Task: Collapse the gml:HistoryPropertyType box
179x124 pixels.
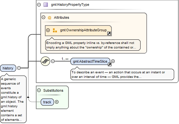Action: pos(39,5)
